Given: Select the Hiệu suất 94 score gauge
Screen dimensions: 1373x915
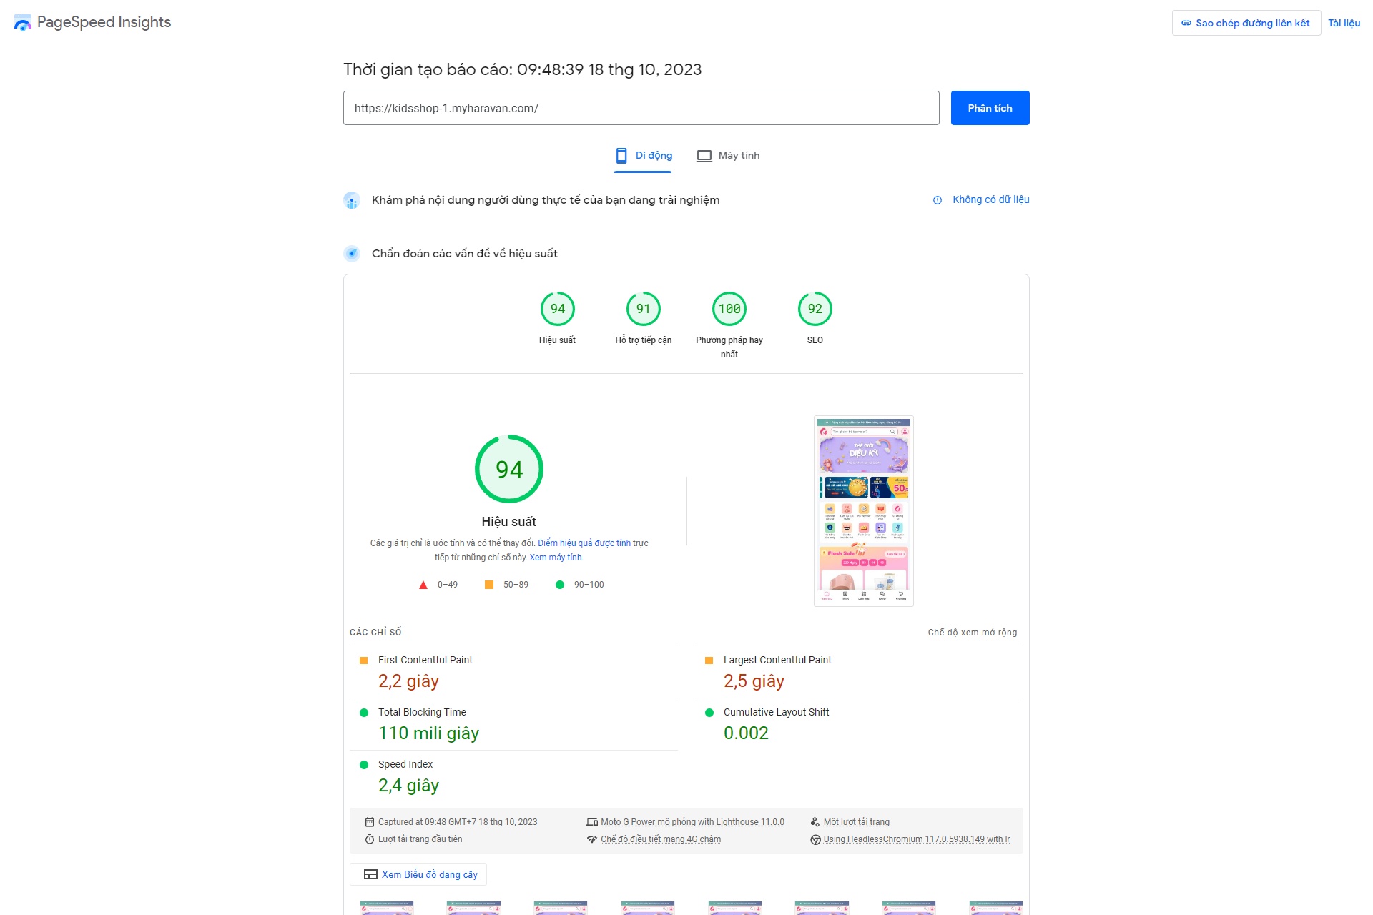Looking at the screenshot, I should [x=557, y=310].
